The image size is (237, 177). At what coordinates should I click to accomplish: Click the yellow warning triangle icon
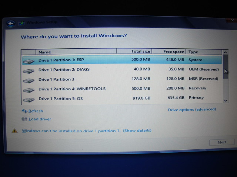click(15, 131)
